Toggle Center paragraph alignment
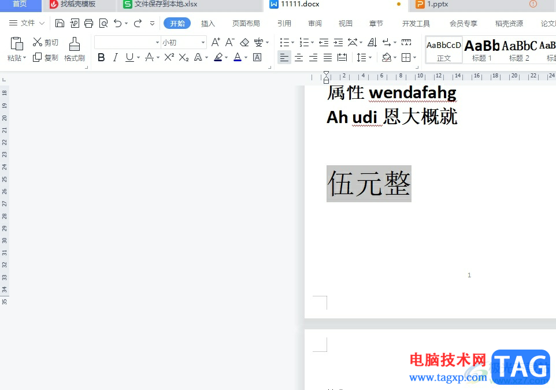The height and width of the screenshot is (390, 556). tap(299, 57)
